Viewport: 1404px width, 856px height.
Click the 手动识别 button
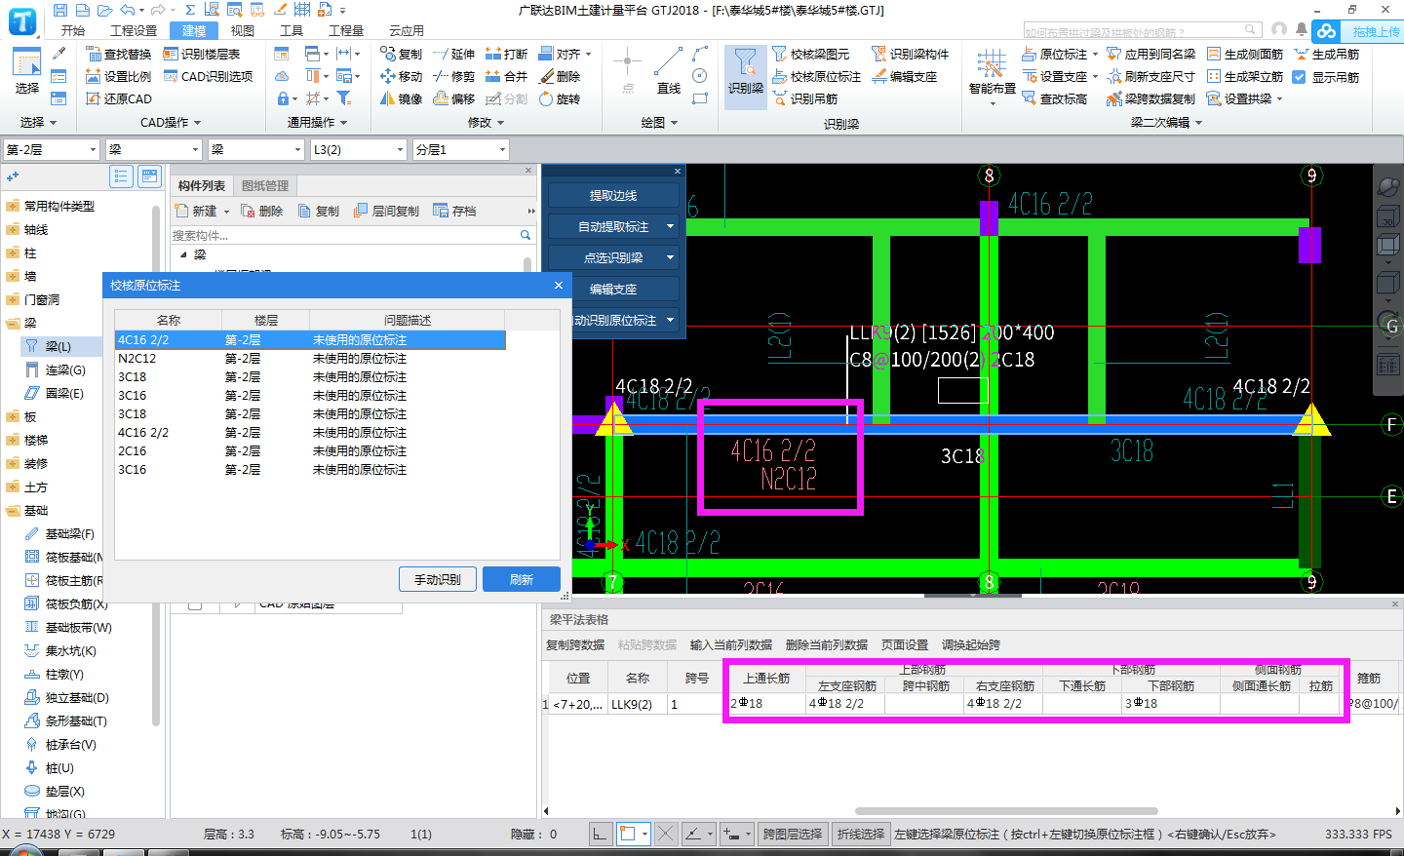click(437, 579)
